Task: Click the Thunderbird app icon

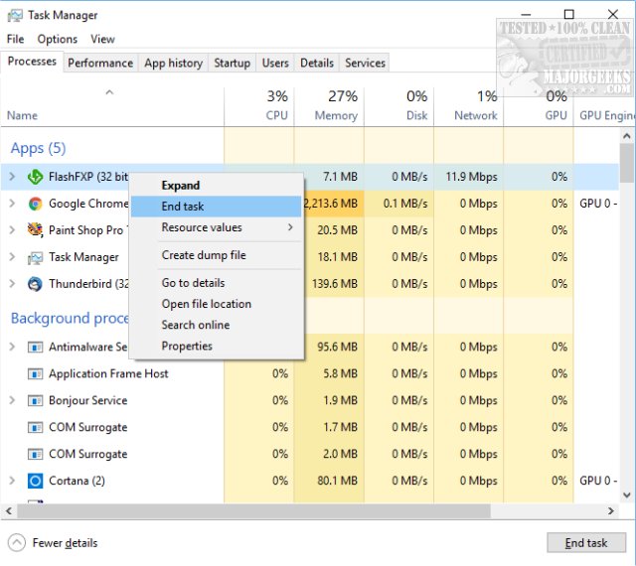Action: pyautogui.click(x=35, y=284)
